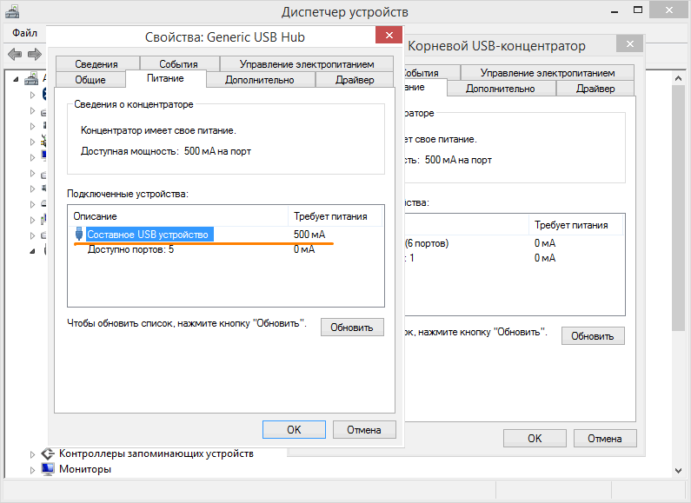Click Концентратор имеет свое питание text
This screenshot has height=503, width=691.
pos(159,130)
